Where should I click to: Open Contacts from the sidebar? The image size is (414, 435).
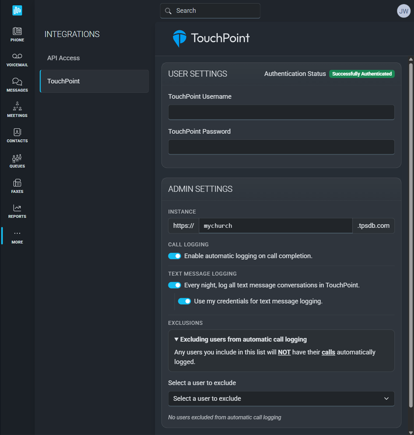17,135
